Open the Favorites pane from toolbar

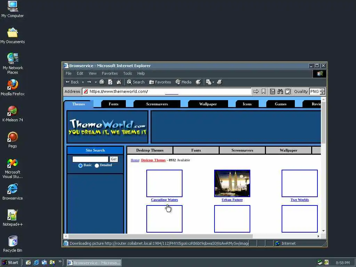point(160,82)
